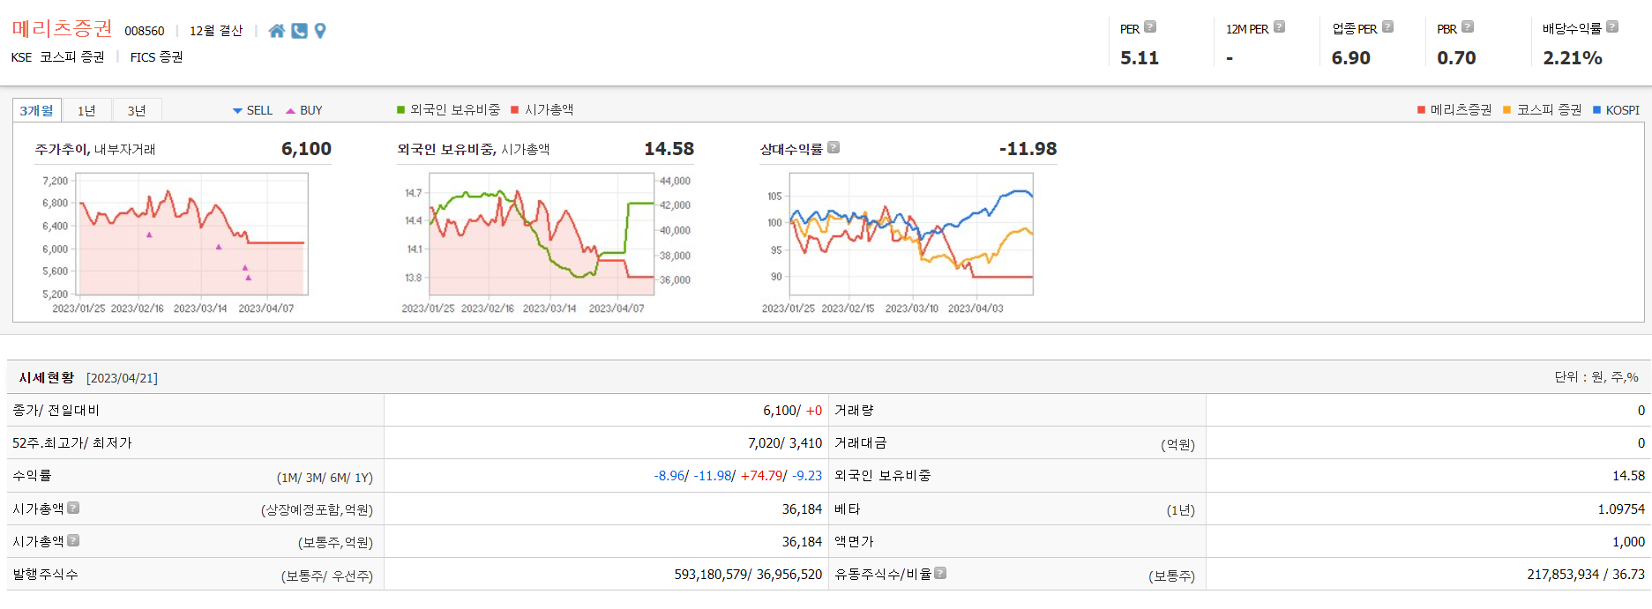Open the help icon next to PER
This screenshot has height=609, width=1652.
[1150, 27]
